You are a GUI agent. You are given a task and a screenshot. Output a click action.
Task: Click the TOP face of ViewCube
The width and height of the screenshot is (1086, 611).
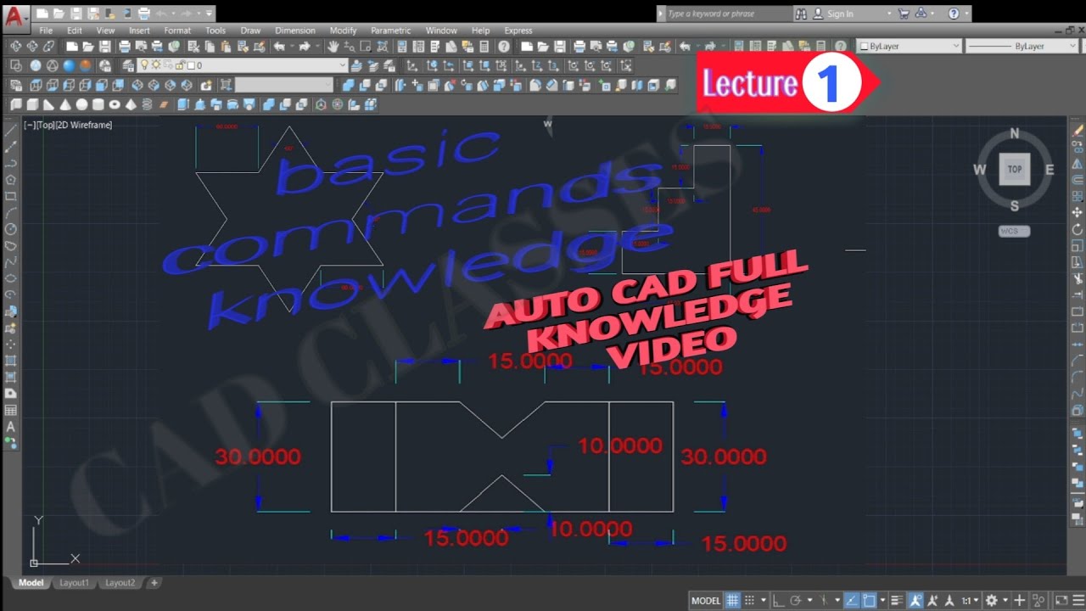coord(1015,169)
